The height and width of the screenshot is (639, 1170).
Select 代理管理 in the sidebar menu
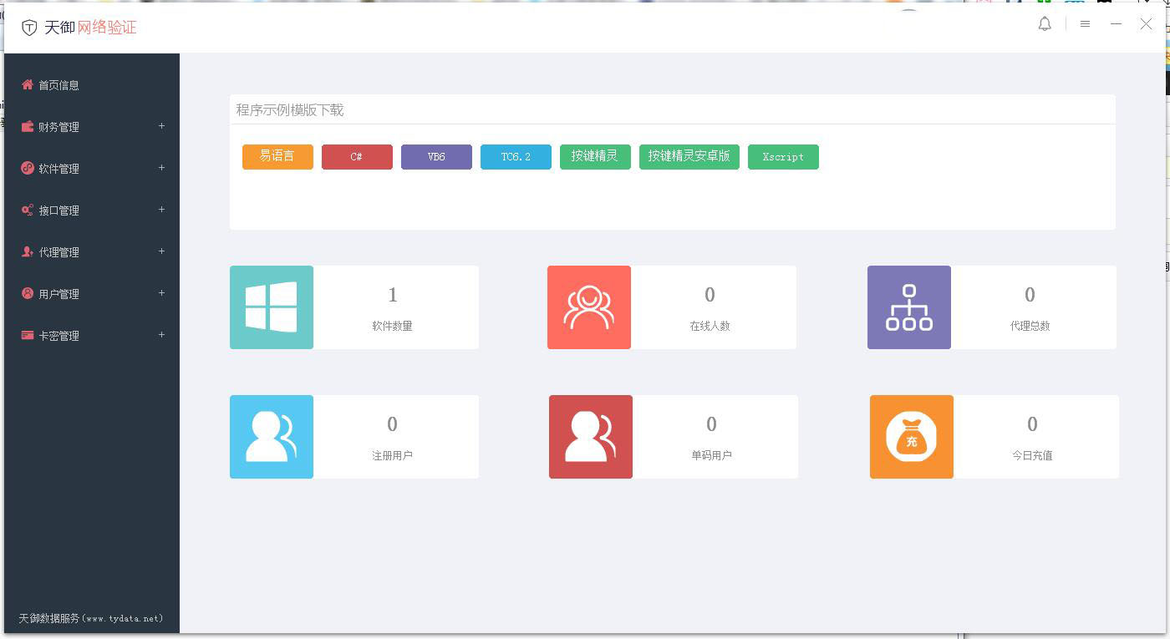coord(58,252)
